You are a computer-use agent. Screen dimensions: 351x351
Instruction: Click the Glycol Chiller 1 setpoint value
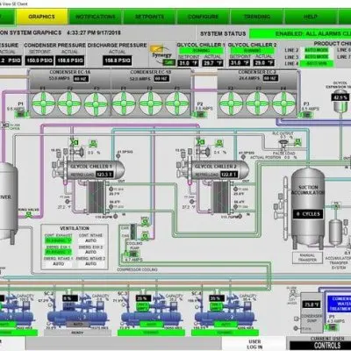(188, 63)
